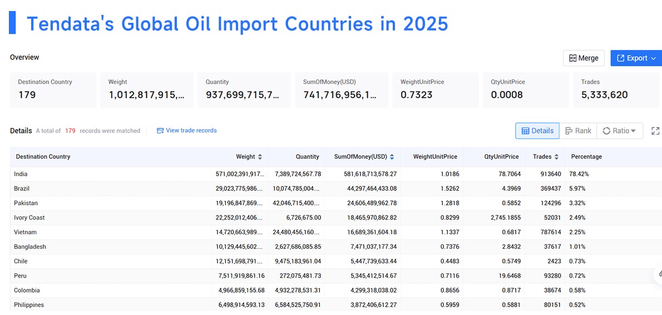
Task: Select the Bangladesh row
Action: tap(336, 247)
